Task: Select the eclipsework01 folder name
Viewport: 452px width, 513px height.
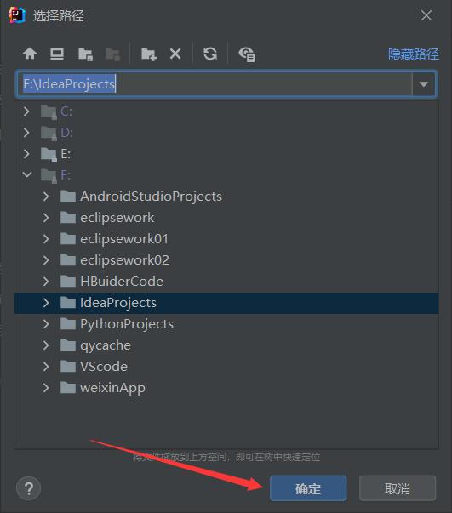Action: (124, 239)
